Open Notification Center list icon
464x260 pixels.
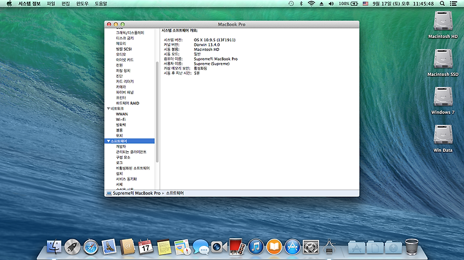(453, 4)
